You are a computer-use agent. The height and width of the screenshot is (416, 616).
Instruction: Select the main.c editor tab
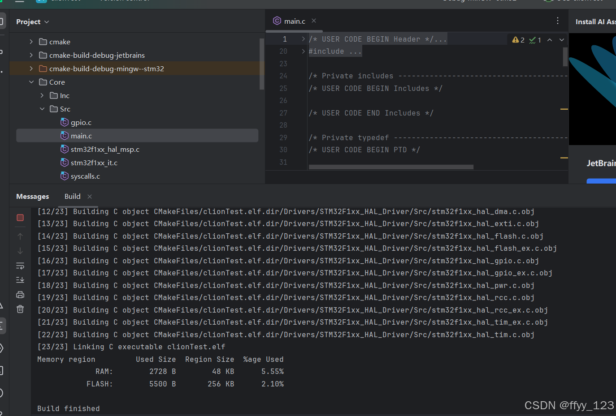point(294,21)
